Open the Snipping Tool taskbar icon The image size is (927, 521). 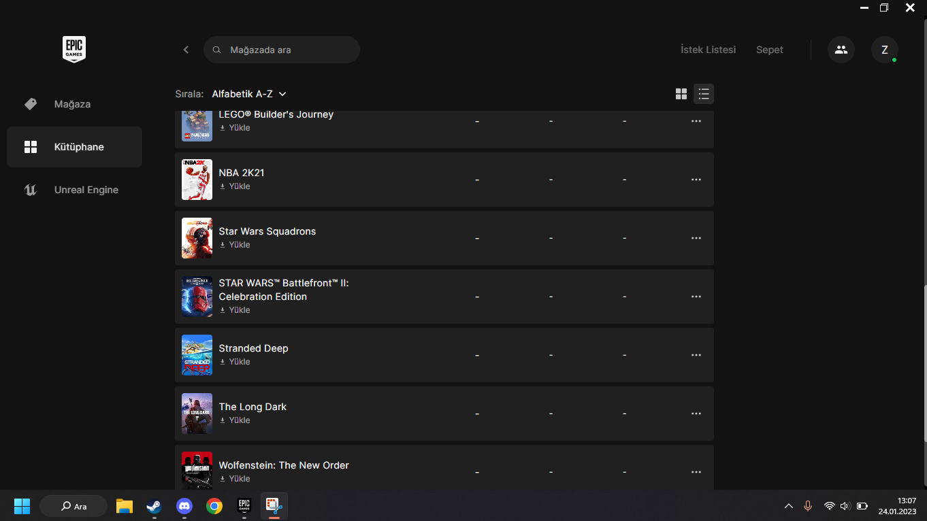click(x=274, y=506)
